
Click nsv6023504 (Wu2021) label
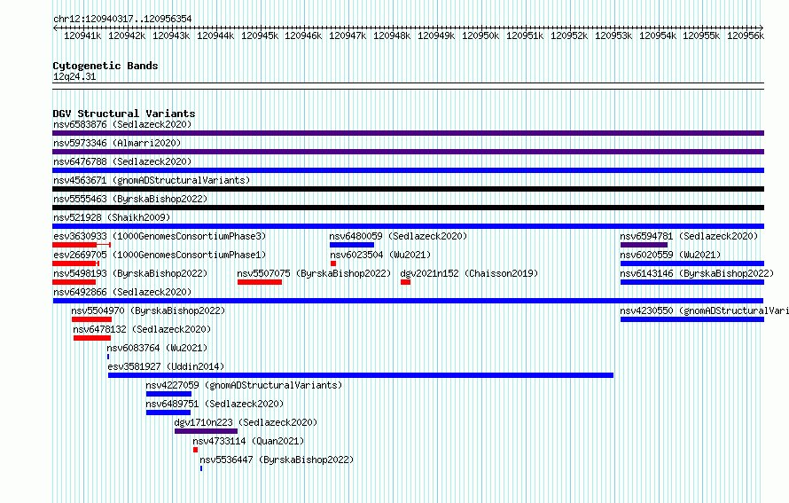point(380,255)
